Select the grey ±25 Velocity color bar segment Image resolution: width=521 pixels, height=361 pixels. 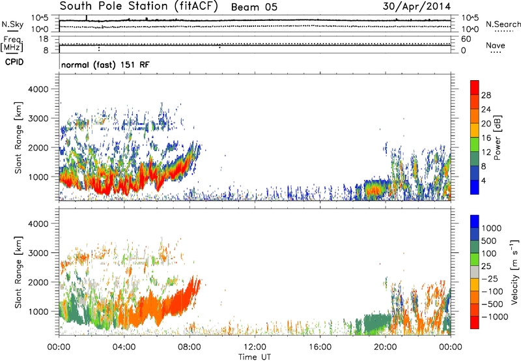(475, 272)
